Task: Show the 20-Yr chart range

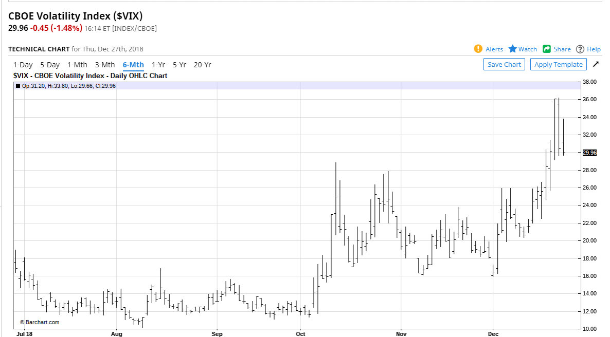Action: (x=202, y=65)
